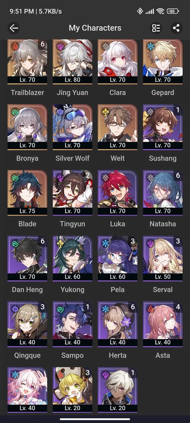Tap the Qingque name label
Image resolution: width=190 pixels, height=423 pixels.
pos(27,355)
